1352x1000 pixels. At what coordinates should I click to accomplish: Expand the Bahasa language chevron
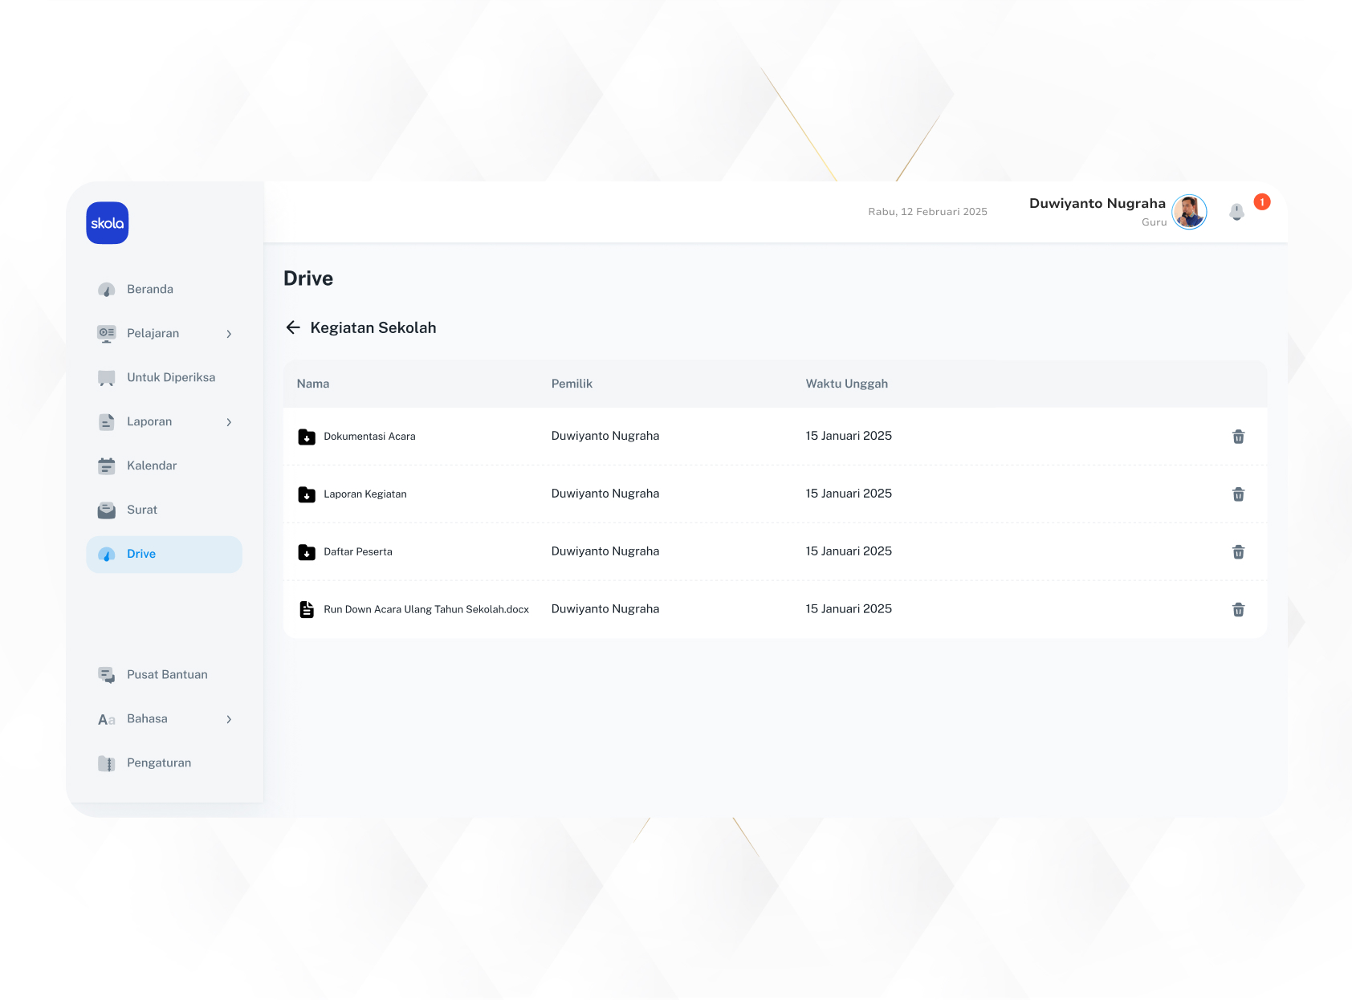point(229,719)
